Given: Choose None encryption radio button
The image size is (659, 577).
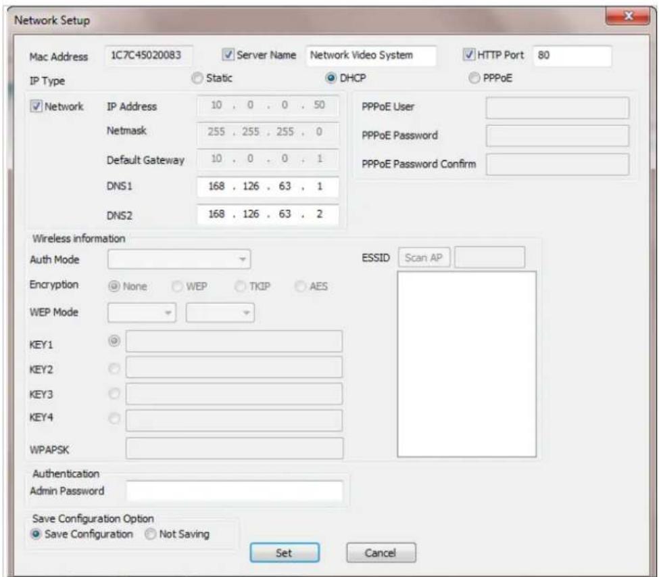Looking at the screenshot, I should 114,286.
